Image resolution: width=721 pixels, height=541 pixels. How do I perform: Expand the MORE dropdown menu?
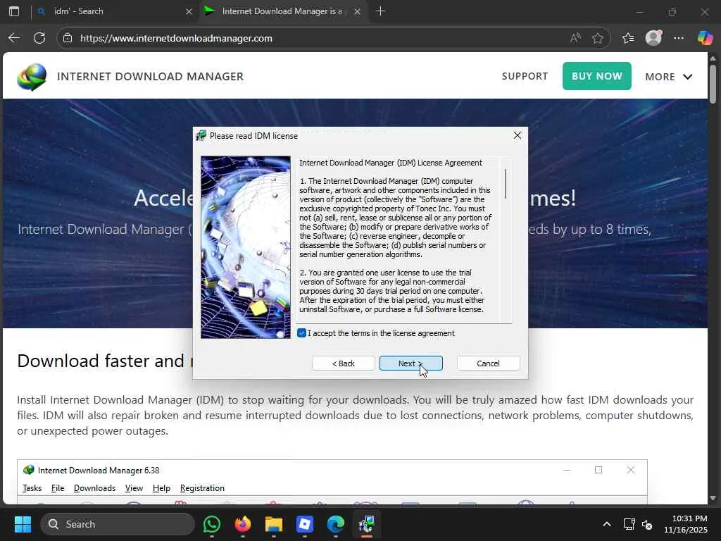pos(668,76)
